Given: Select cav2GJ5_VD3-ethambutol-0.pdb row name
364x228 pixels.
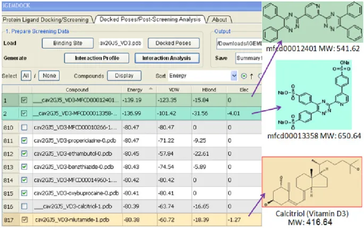Looking at the screenshot, I should pyautogui.click(x=77, y=154).
